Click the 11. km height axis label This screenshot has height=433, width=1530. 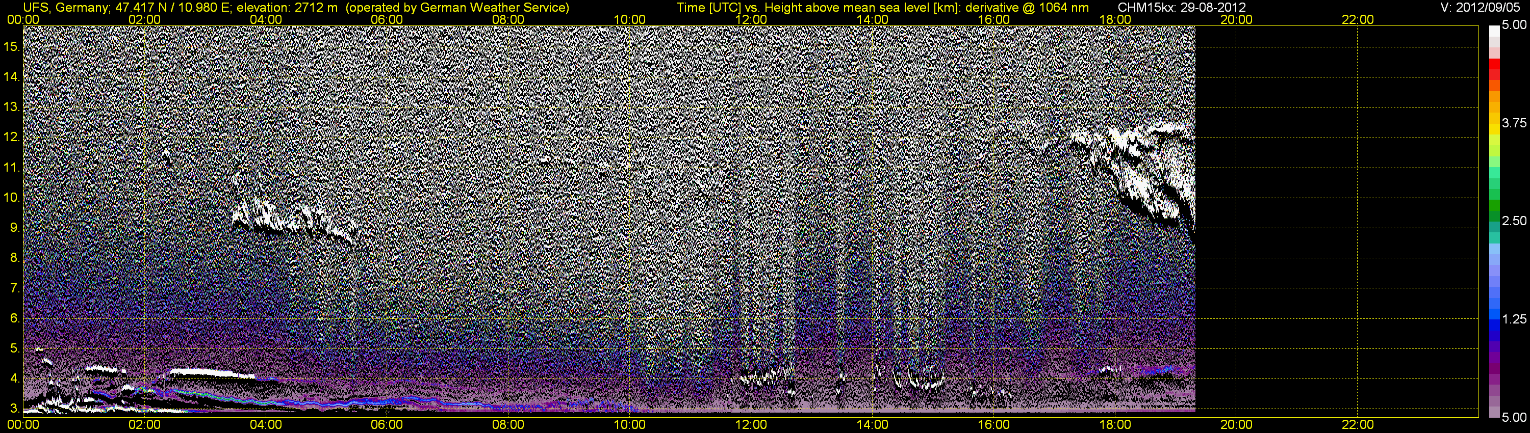point(12,167)
